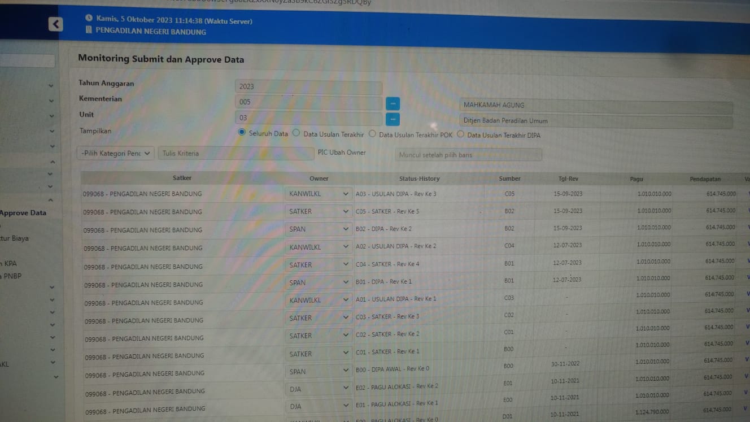Image resolution: width=750 pixels, height=422 pixels.
Task: Click the lookup button beside Kementerian field
Action: coord(393,103)
